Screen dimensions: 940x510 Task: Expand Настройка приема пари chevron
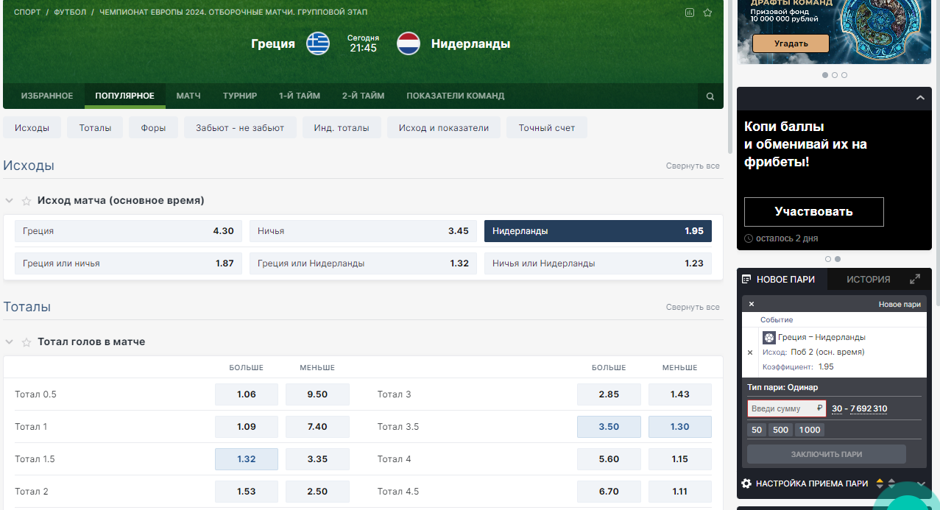(921, 484)
